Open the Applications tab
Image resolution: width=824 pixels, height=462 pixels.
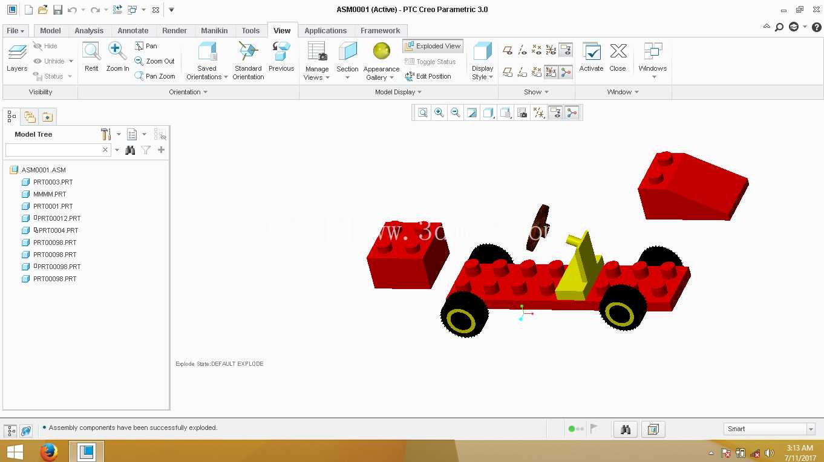pyautogui.click(x=325, y=31)
